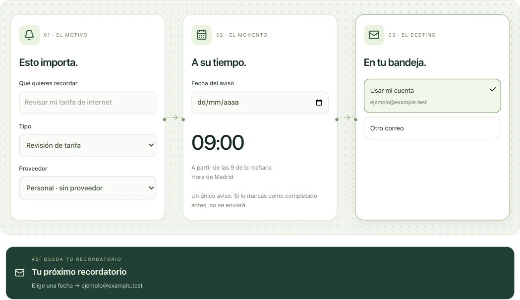Viewport: 520px width, 300px height.
Task: Click the calendar icon in El Momento card
Action: point(202,35)
